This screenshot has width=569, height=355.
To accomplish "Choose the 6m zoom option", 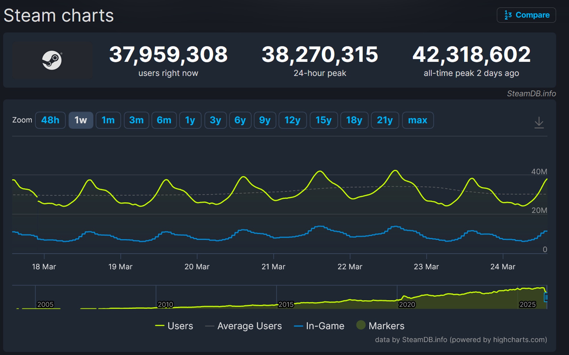I will [164, 120].
